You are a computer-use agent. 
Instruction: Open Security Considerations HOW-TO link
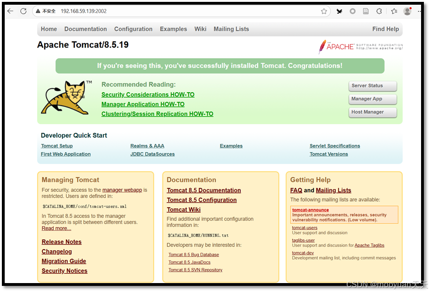click(x=148, y=95)
